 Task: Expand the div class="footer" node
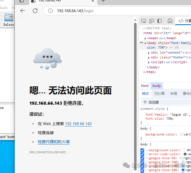tap(148, 58)
